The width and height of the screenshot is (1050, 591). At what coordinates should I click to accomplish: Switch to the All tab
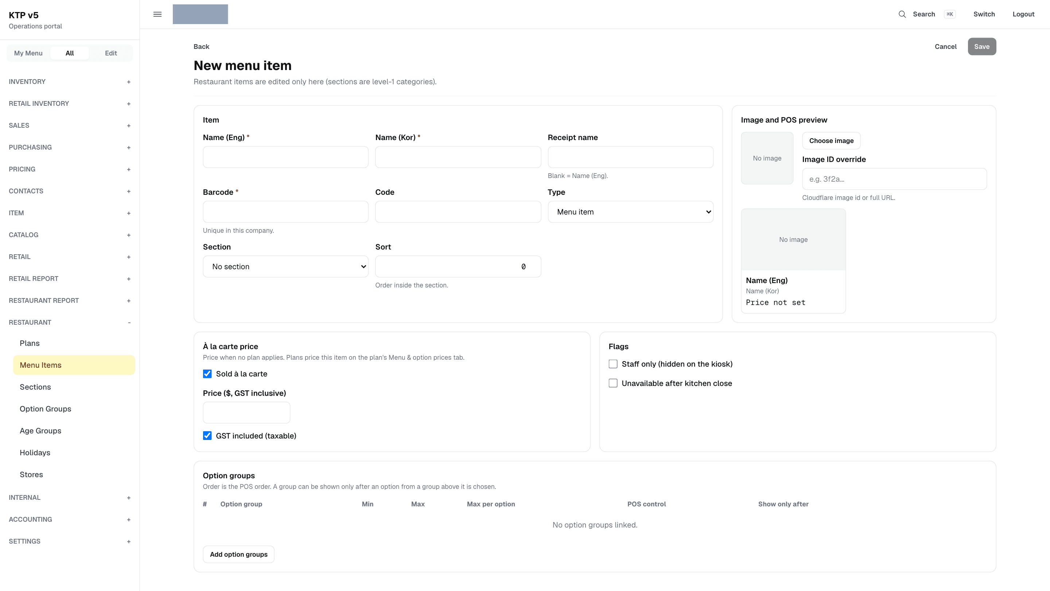(x=70, y=53)
